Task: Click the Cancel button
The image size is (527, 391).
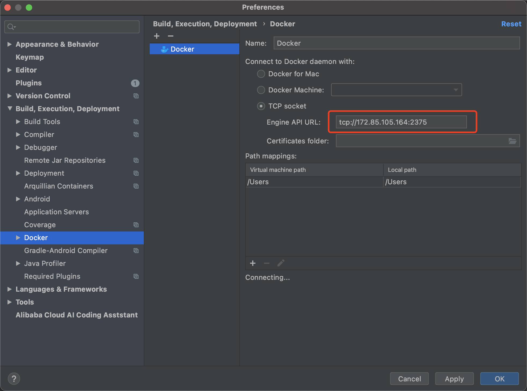Action: [409, 379]
